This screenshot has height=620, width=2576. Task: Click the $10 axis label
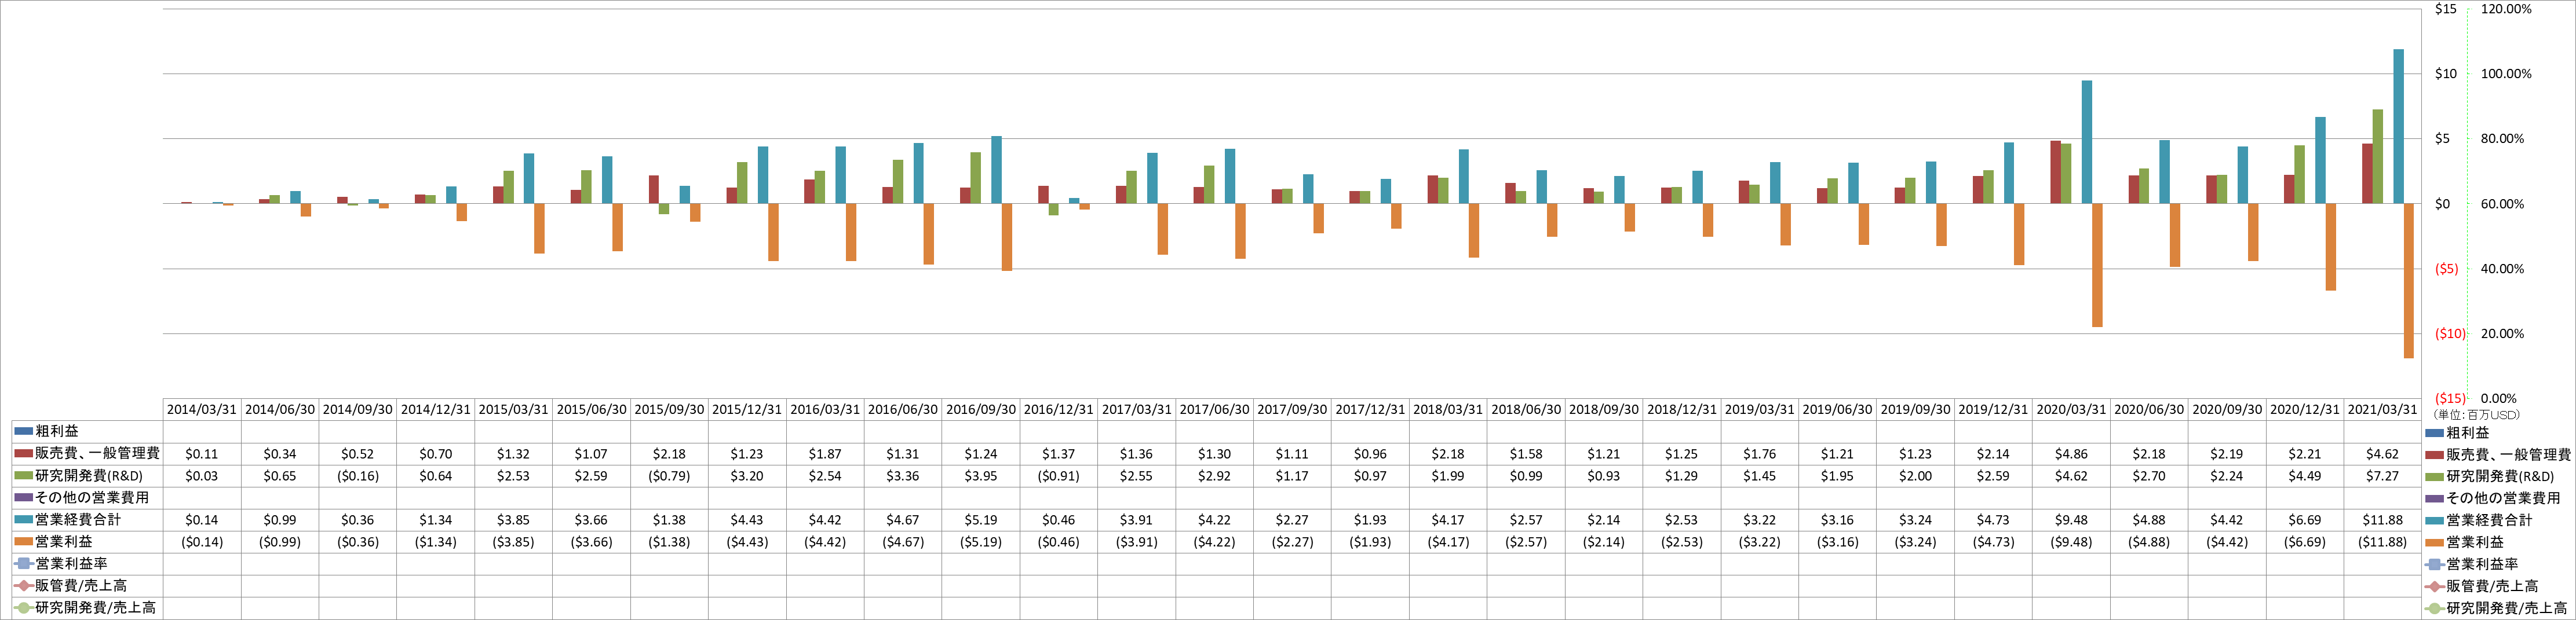[2445, 74]
